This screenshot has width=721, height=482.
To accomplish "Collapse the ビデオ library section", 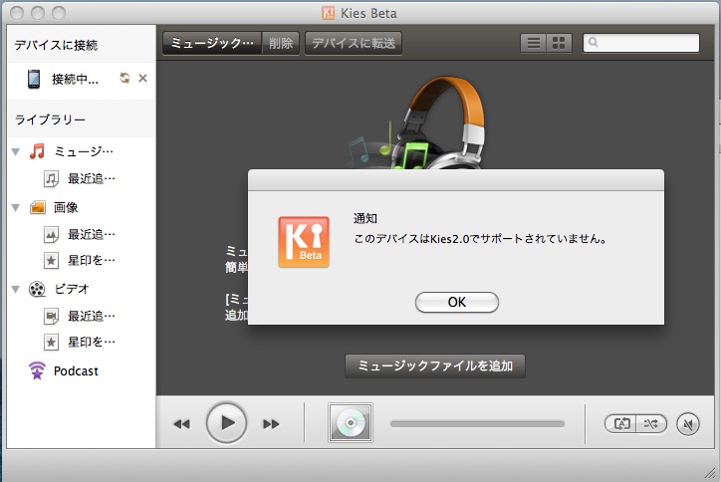I will (16, 289).
